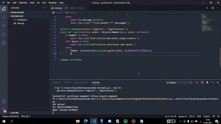Open notifications bell in status bar
This screenshot has width=221, height=124.
[218, 116]
